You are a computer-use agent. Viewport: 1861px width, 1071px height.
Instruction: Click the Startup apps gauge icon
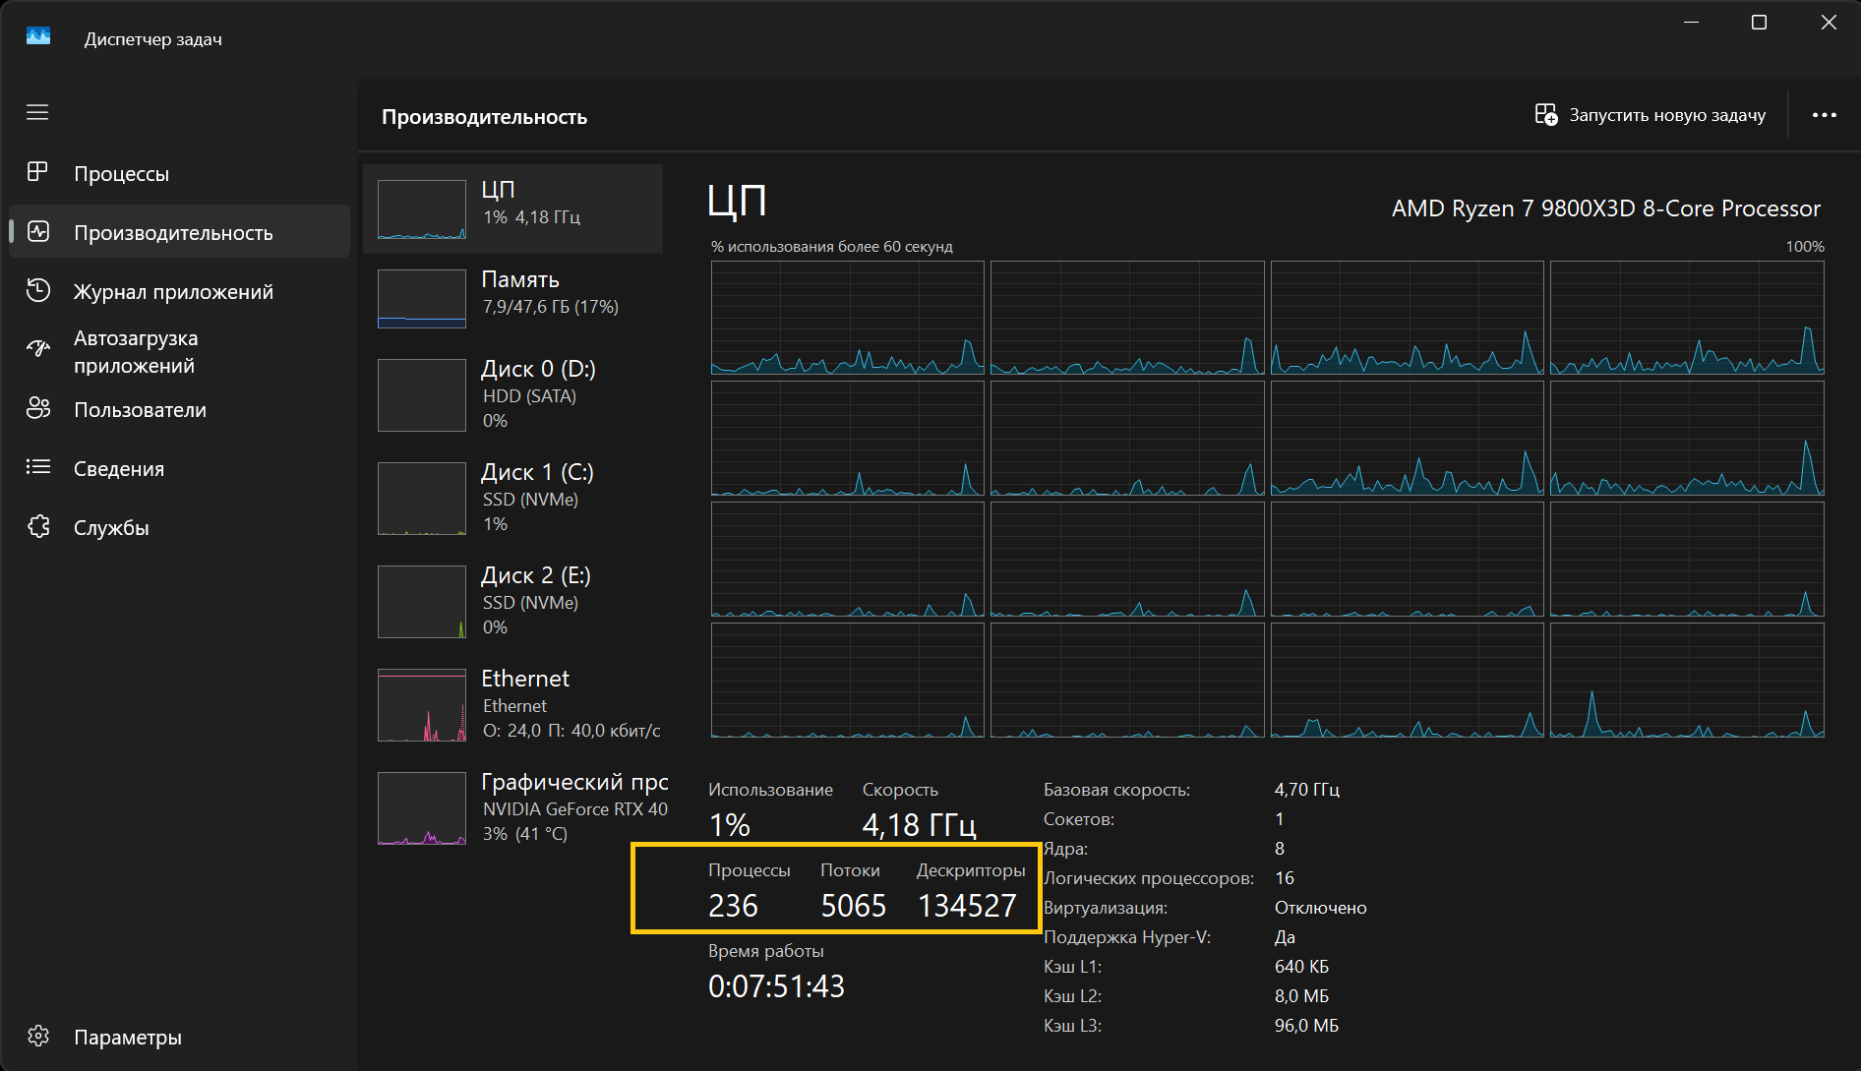click(38, 348)
